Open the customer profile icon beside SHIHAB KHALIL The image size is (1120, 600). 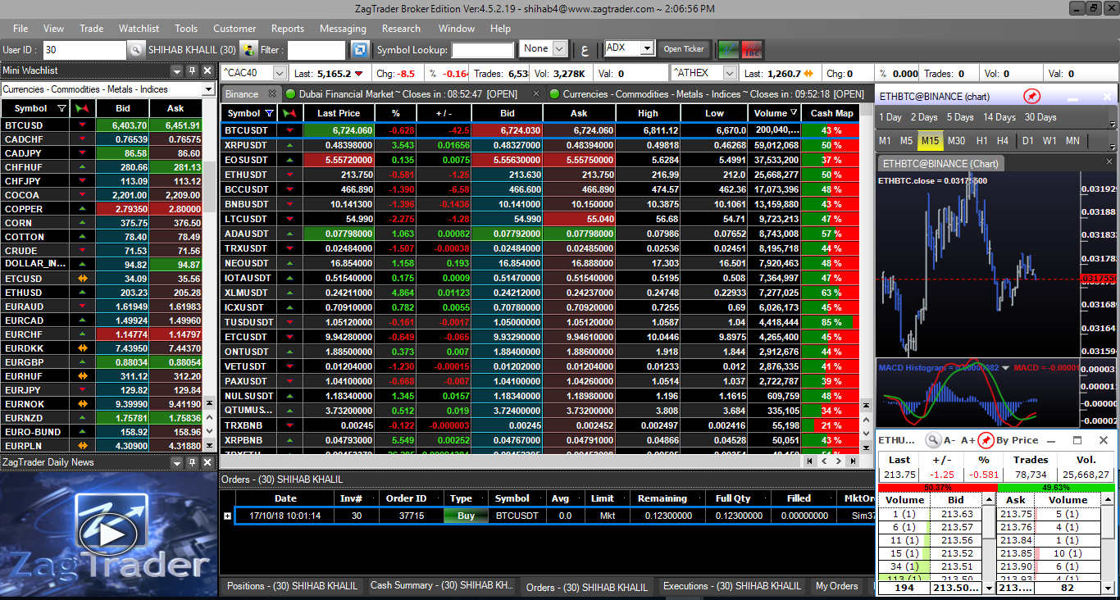[249, 50]
